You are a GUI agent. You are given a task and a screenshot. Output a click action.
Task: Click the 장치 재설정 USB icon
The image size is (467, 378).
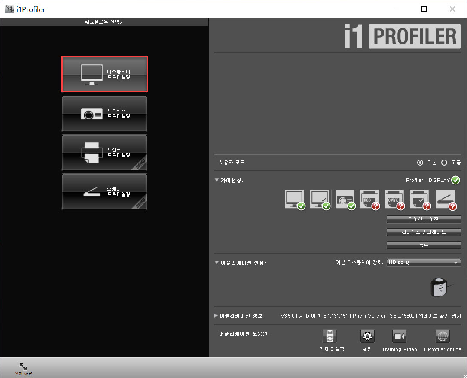pyautogui.click(x=330, y=336)
